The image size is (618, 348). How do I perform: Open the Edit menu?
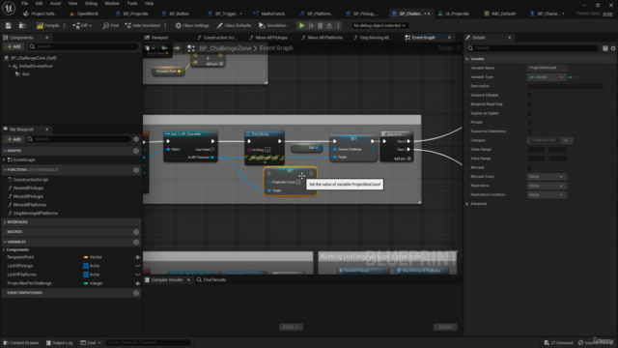coord(39,4)
